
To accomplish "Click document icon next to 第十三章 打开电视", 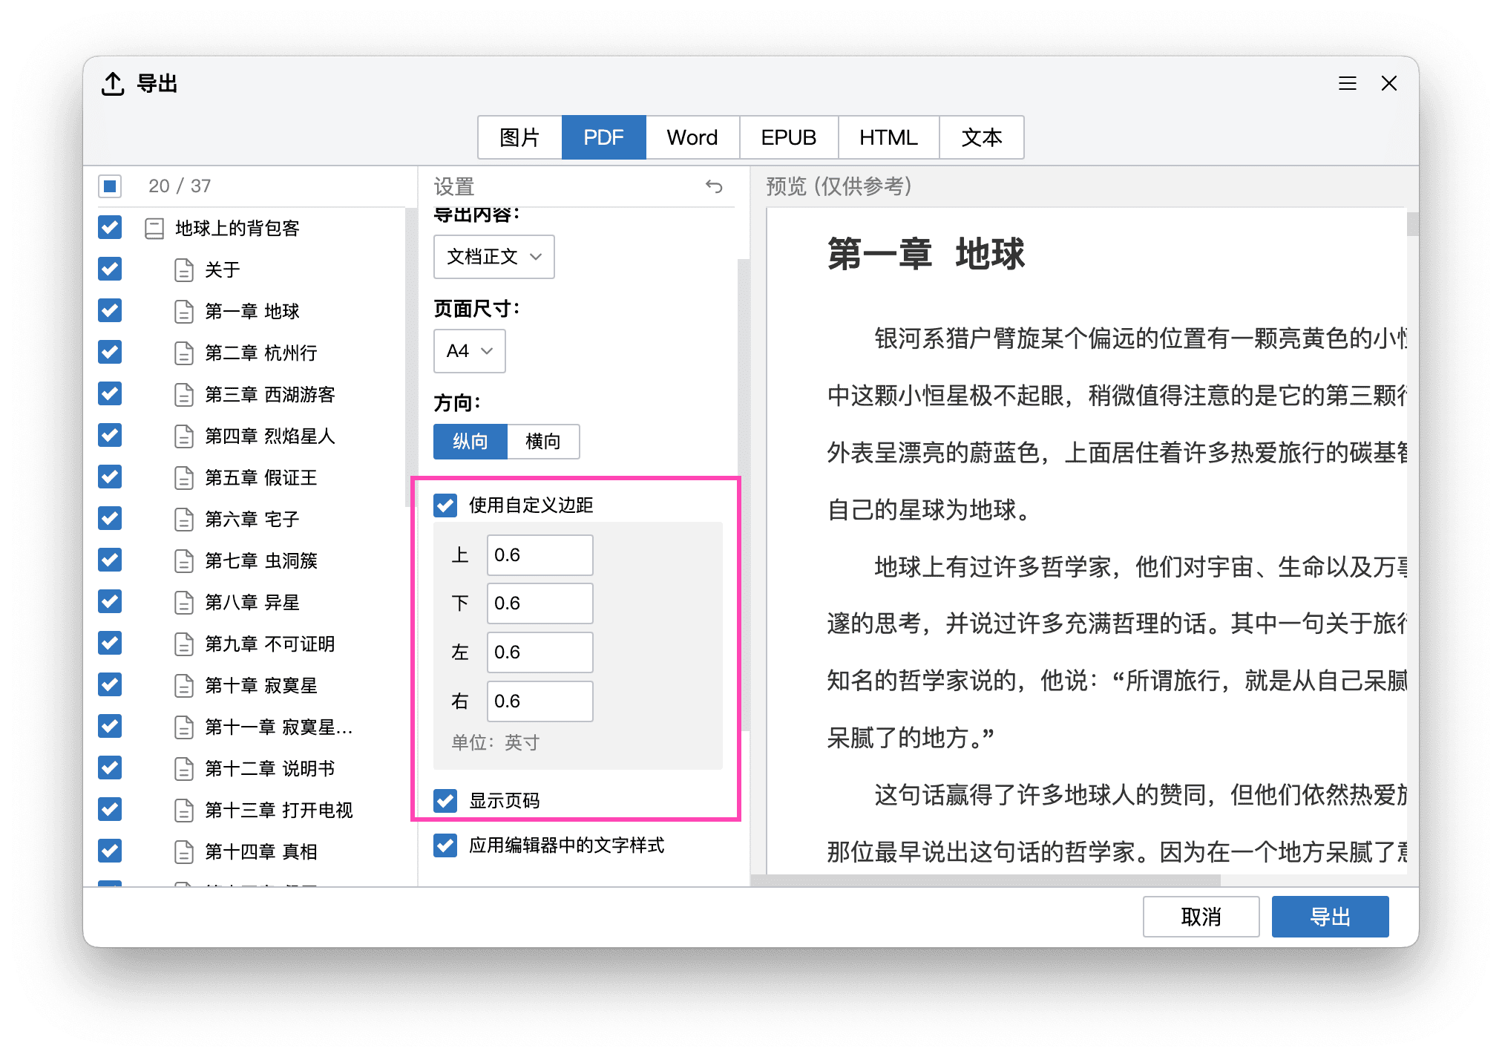I will pos(184,810).
